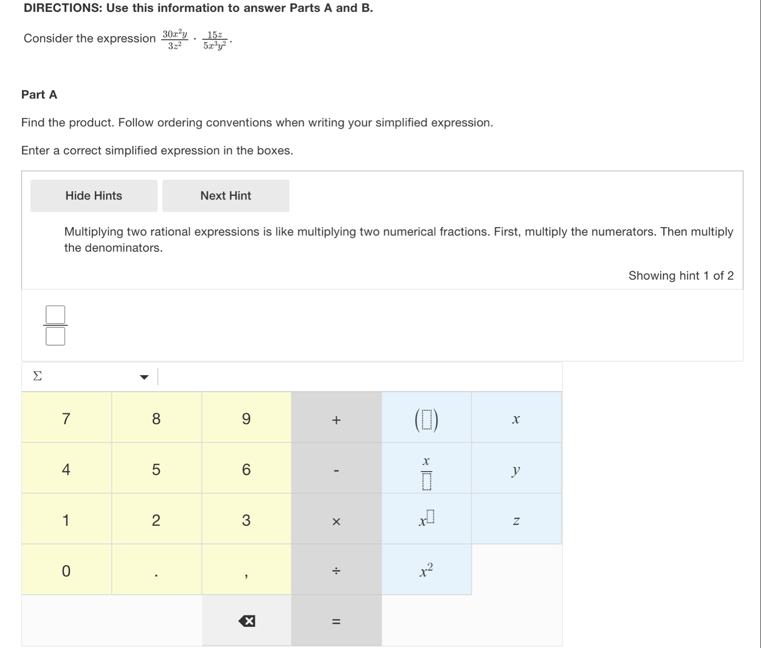The image size is (761, 648).
Task: Click the backspace delete key
Action: [247, 621]
